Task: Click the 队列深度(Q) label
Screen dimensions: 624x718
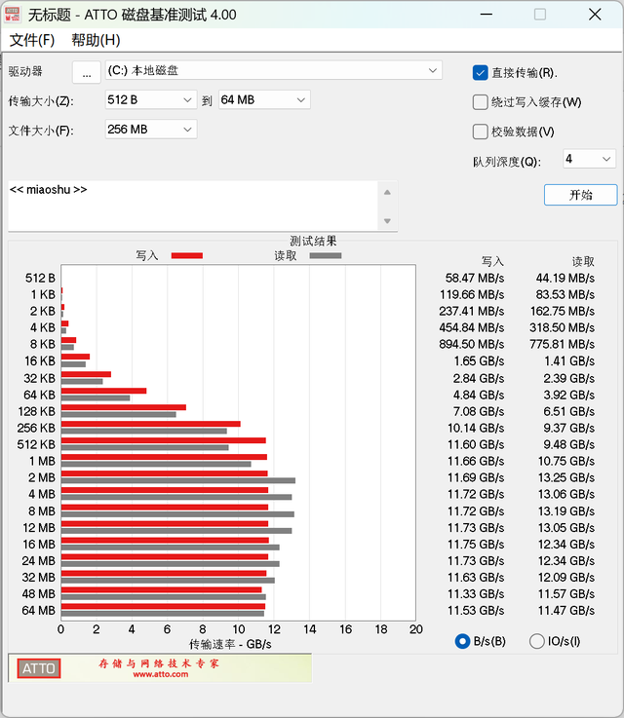Action: (x=507, y=162)
